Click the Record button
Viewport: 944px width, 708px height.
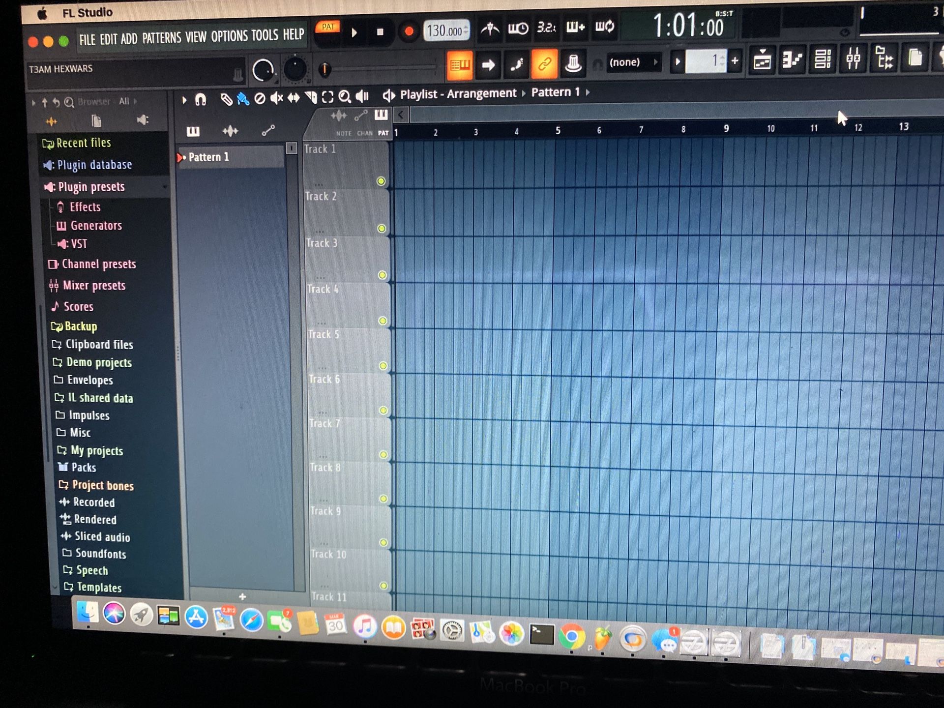coord(408,31)
